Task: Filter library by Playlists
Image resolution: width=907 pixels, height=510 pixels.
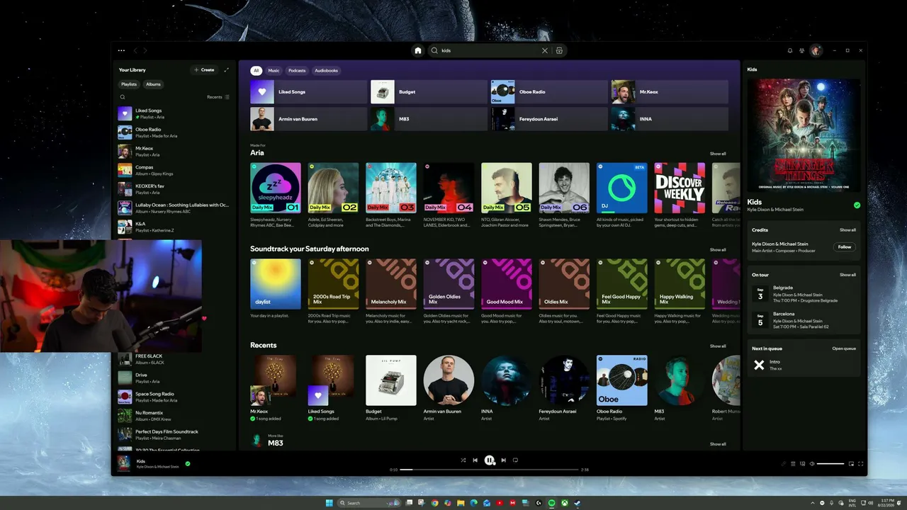Action: pyautogui.click(x=129, y=84)
